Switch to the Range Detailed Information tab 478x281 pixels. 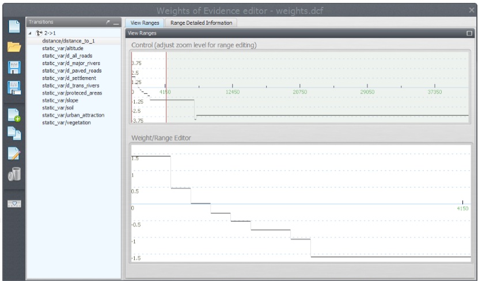coord(201,22)
